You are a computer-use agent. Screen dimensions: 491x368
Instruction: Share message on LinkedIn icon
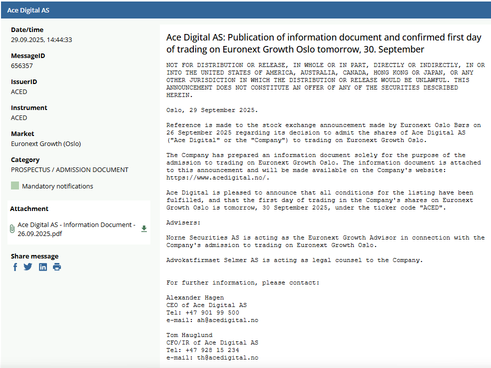[43, 267]
